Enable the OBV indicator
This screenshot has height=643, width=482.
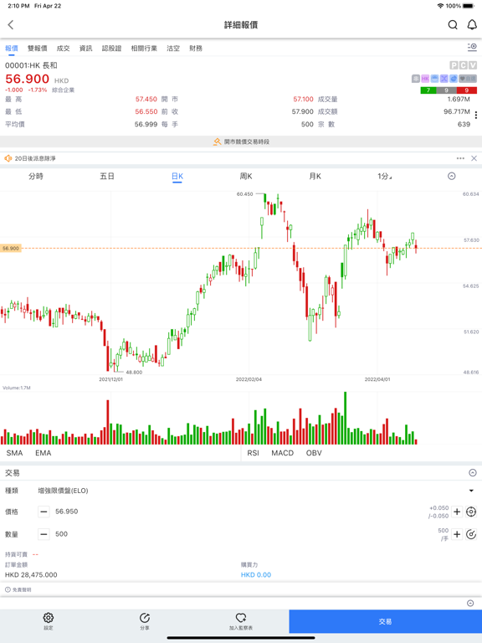click(314, 453)
